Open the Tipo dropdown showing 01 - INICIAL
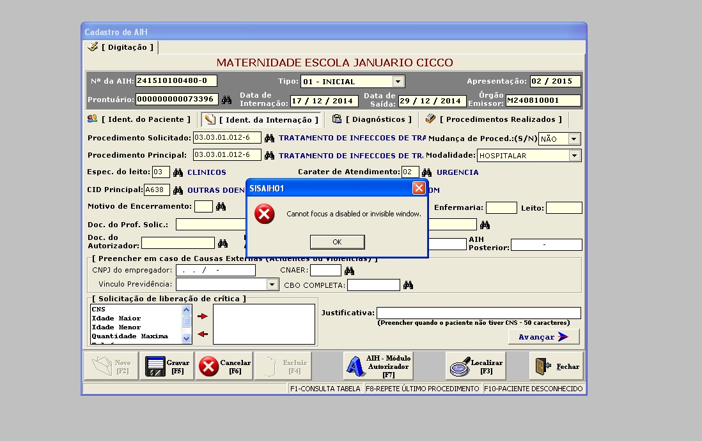702x441 pixels. [x=398, y=82]
